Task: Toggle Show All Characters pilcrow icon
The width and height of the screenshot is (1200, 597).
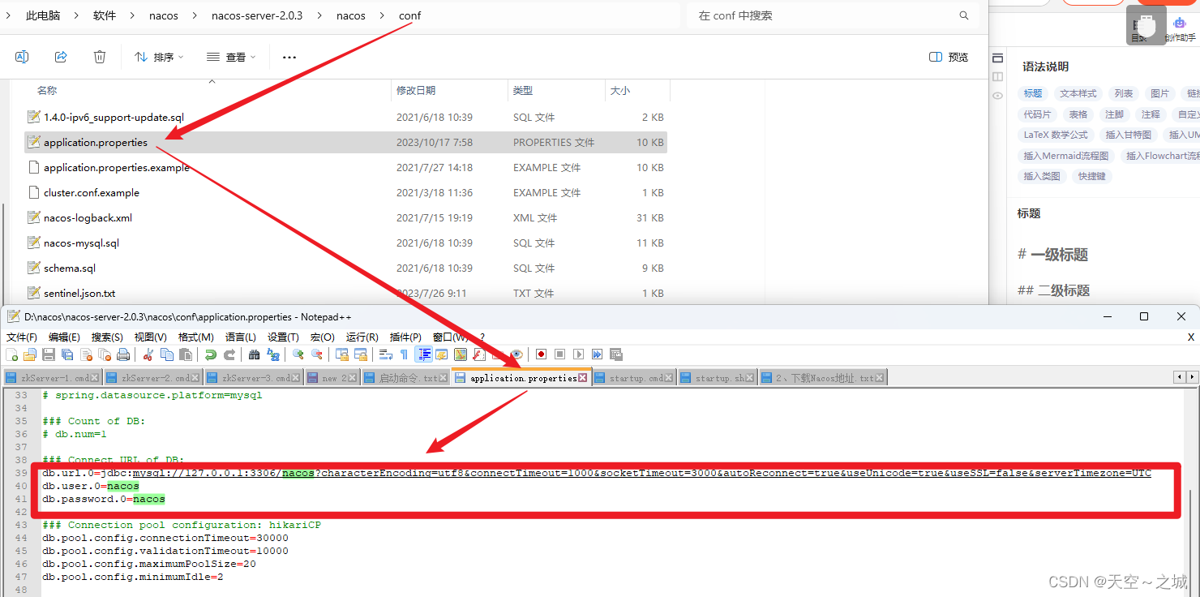Action: click(404, 354)
